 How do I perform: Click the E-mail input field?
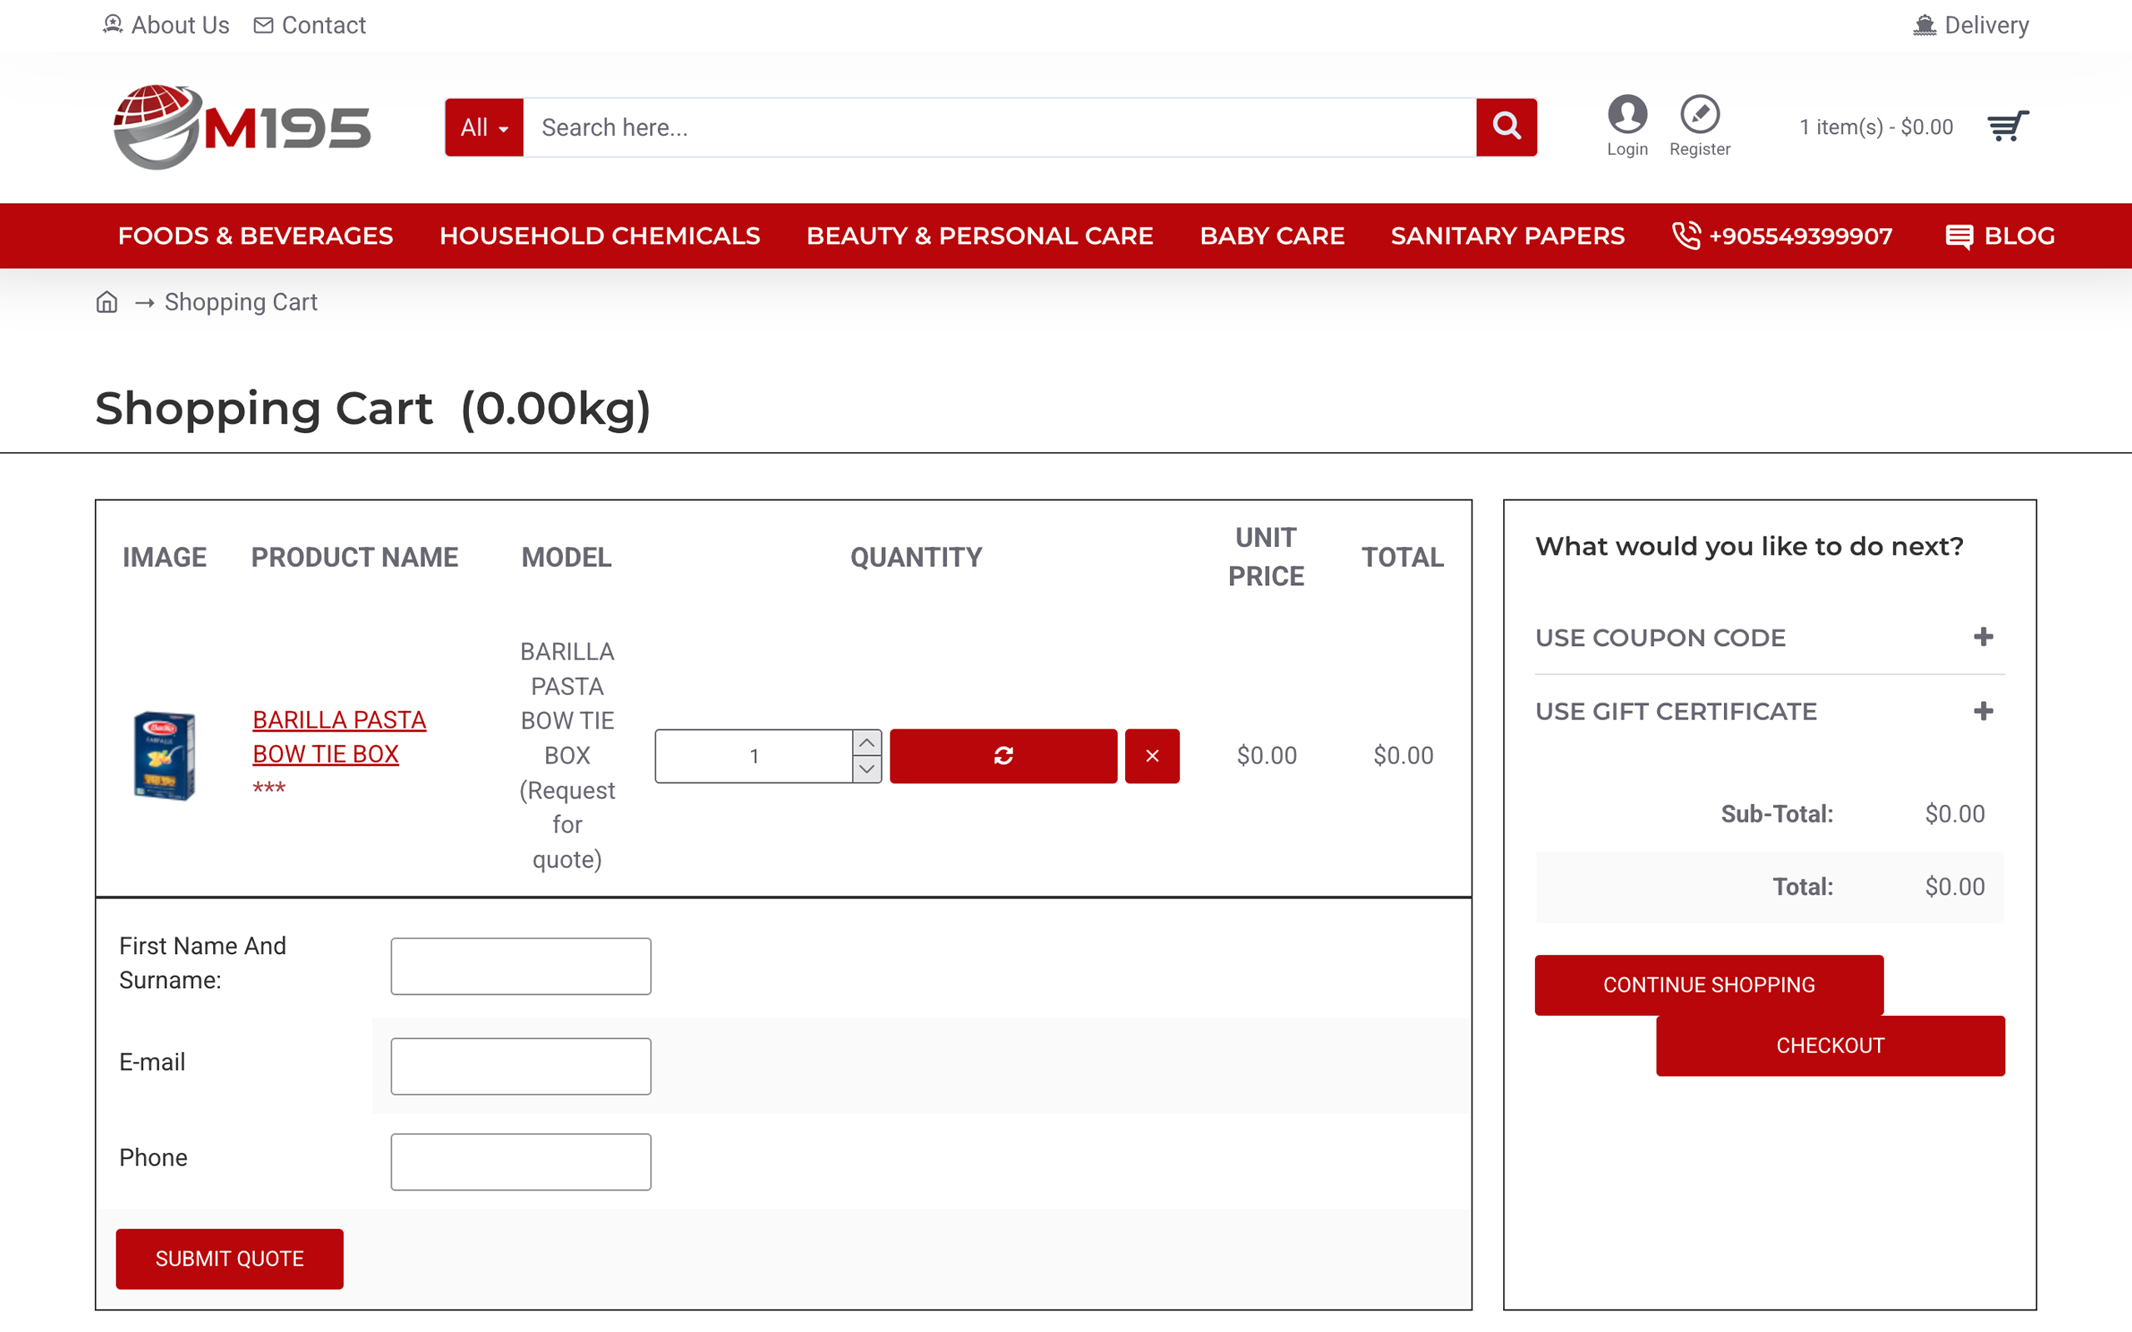(x=521, y=1065)
